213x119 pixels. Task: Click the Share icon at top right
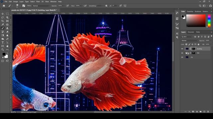coord(210,6)
